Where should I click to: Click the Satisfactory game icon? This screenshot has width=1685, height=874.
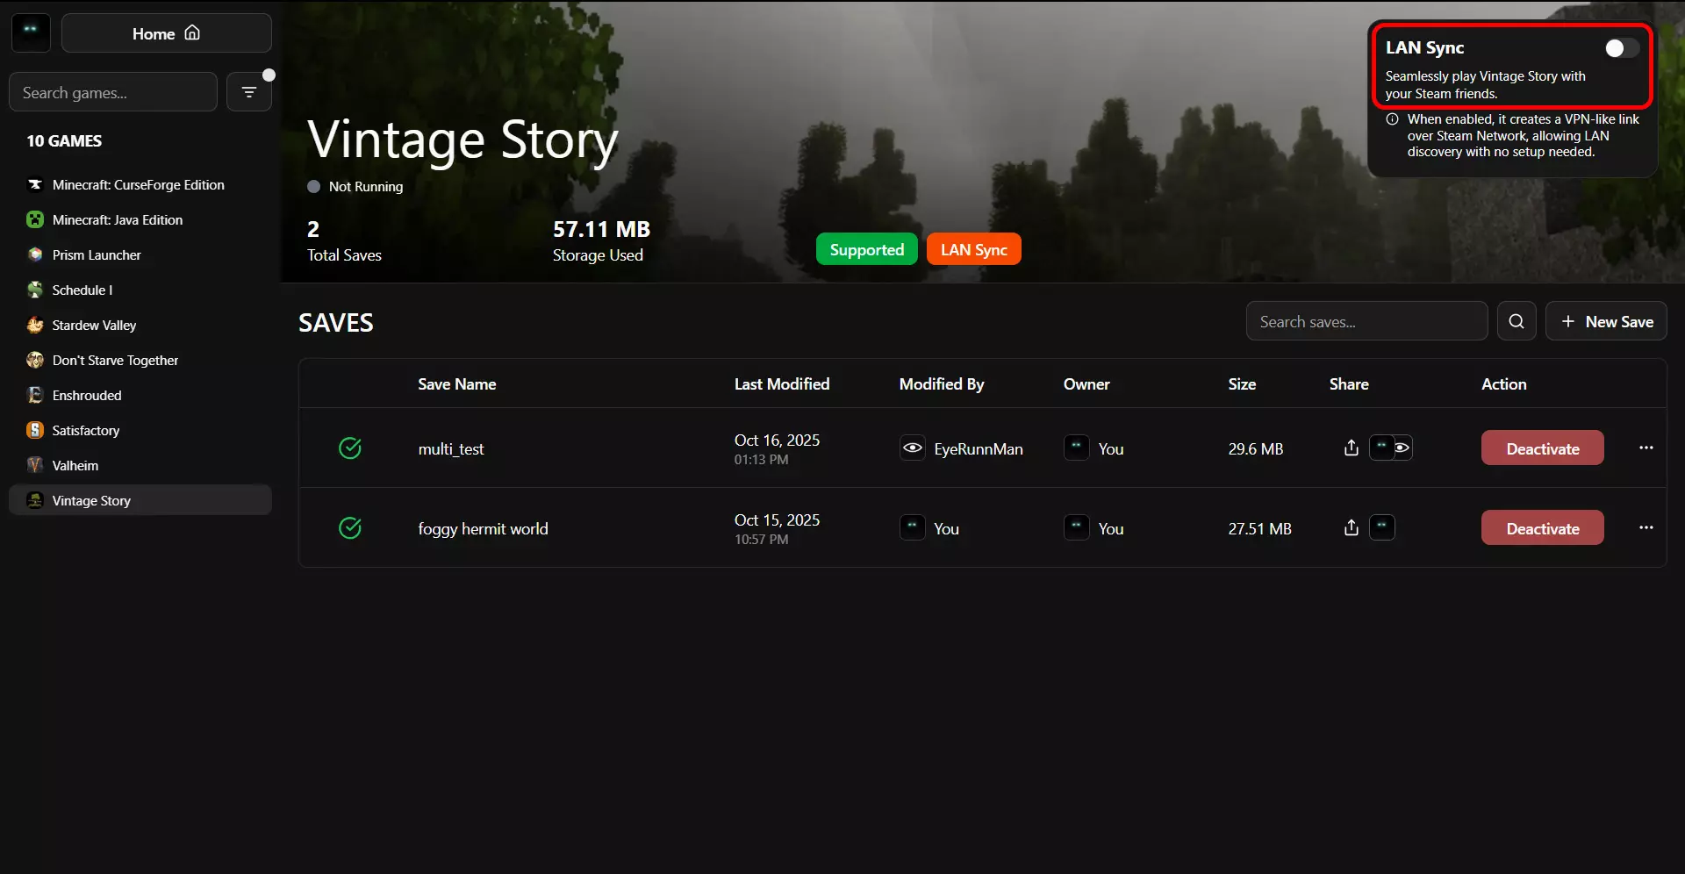coord(35,430)
